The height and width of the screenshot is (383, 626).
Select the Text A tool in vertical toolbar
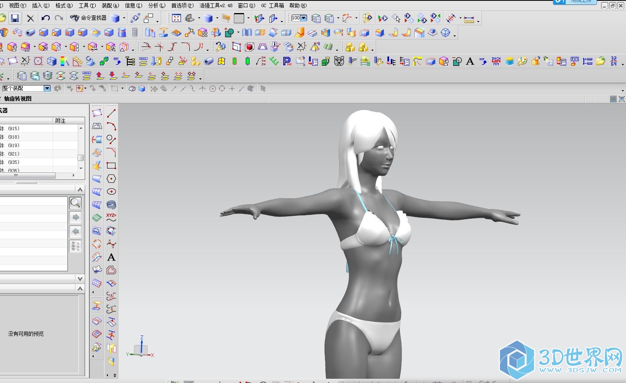pos(111,257)
